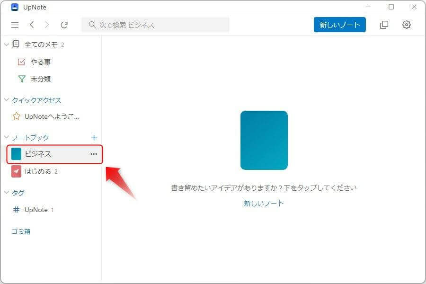
Task: Go forward with the right arrow
Action: pos(47,25)
